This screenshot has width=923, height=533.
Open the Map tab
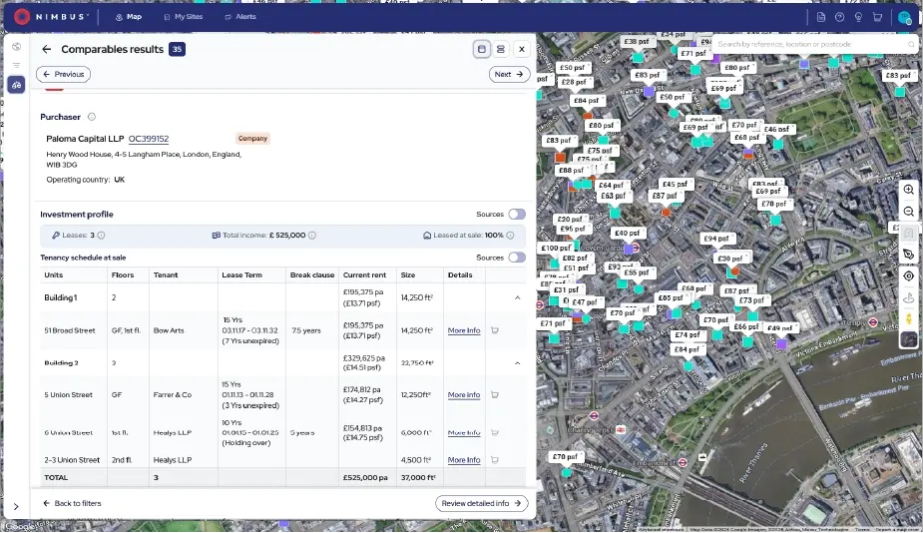coord(129,17)
